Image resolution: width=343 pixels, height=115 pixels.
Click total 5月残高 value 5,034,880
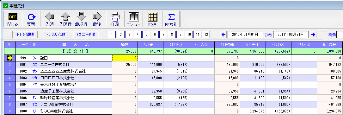click(330, 51)
